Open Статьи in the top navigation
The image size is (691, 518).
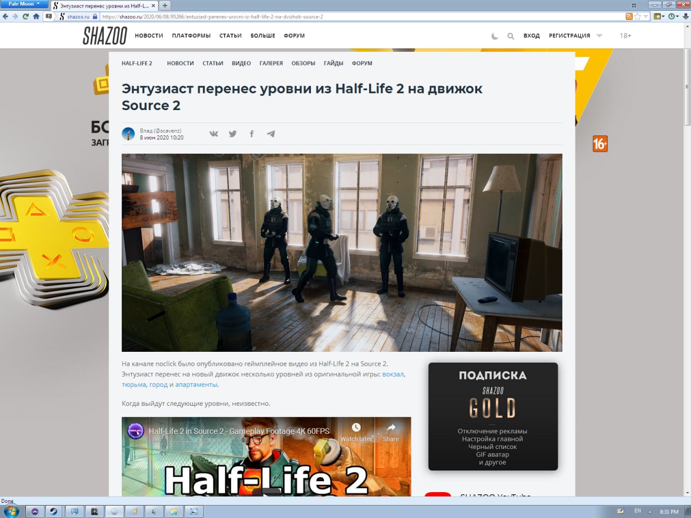(x=231, y=36)
